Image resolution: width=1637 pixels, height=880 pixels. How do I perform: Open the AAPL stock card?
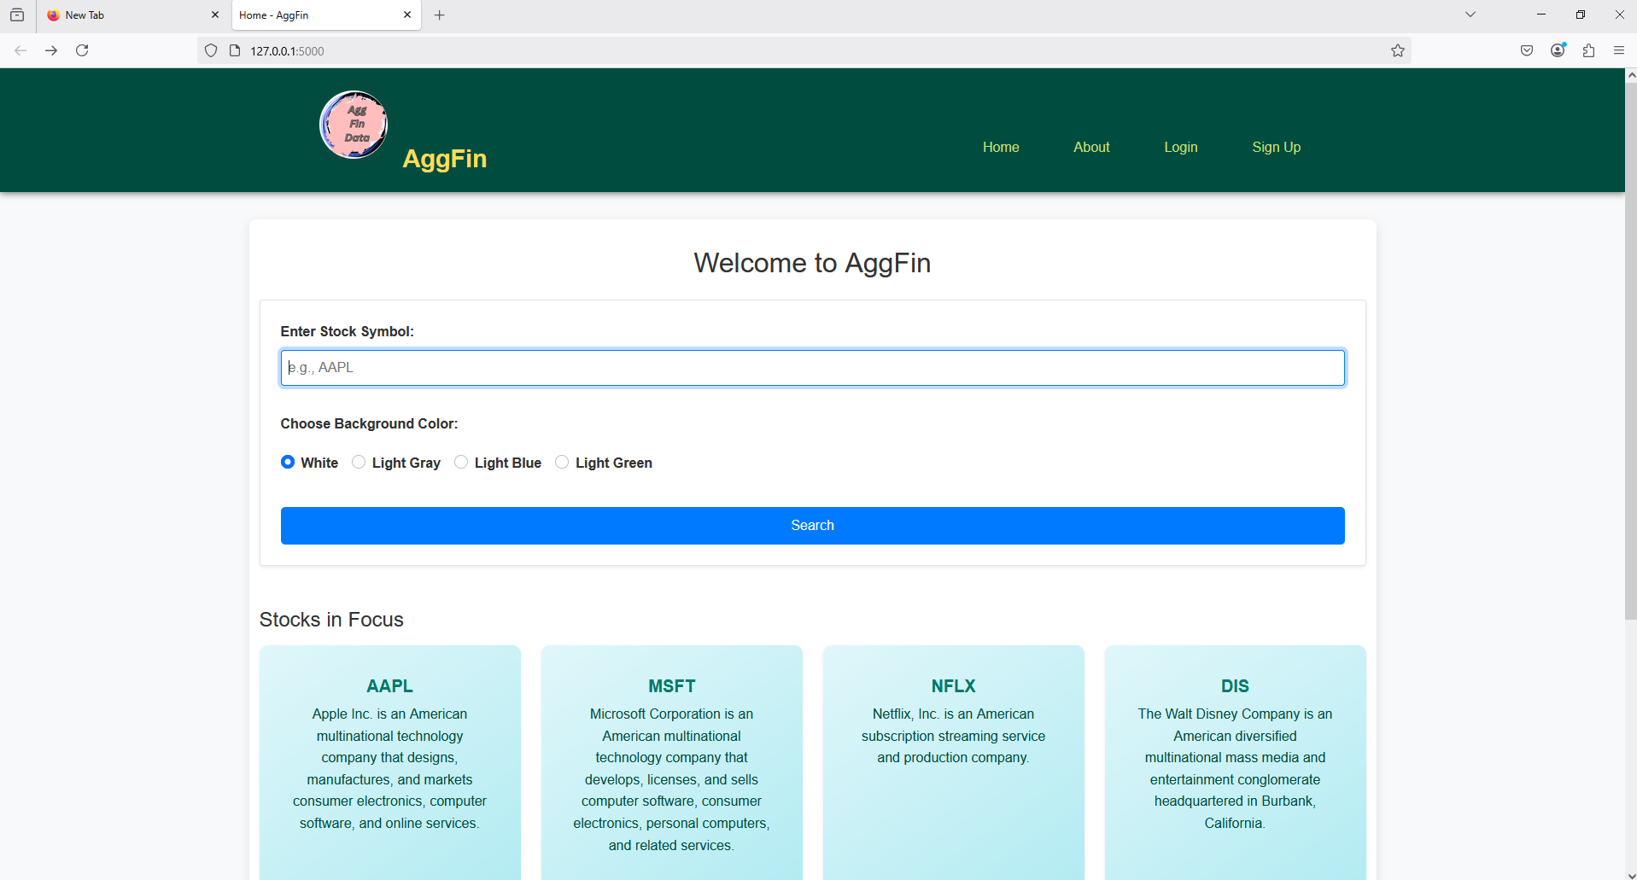point(390,762)
